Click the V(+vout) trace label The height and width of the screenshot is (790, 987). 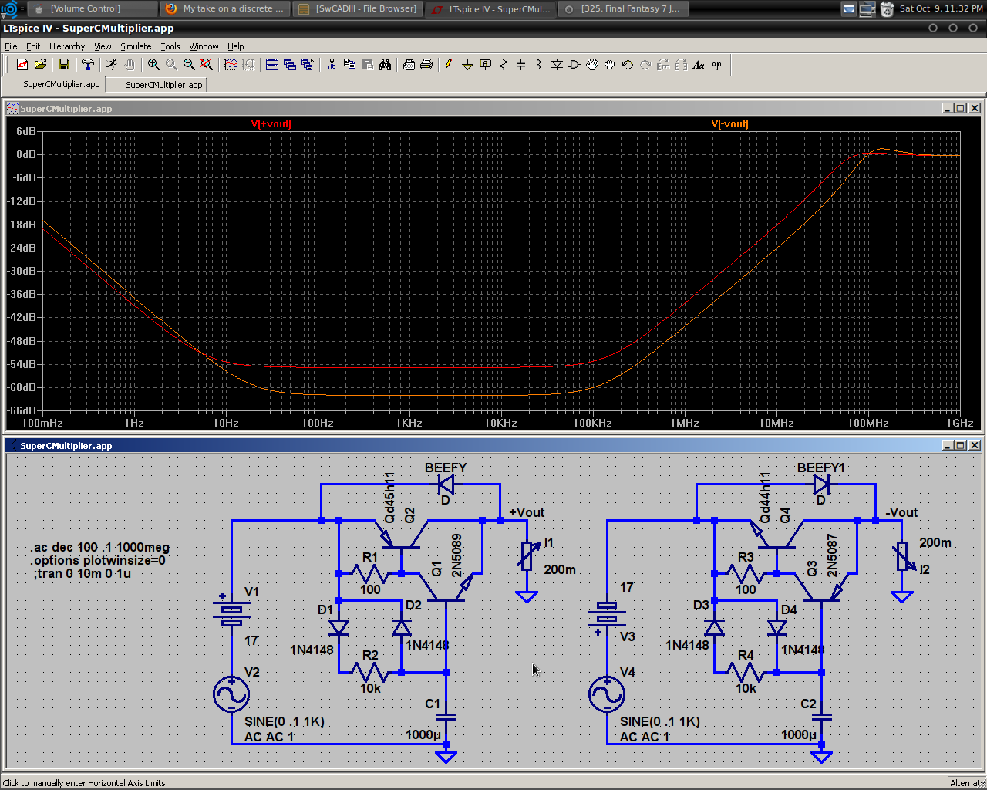pos(271,123)
